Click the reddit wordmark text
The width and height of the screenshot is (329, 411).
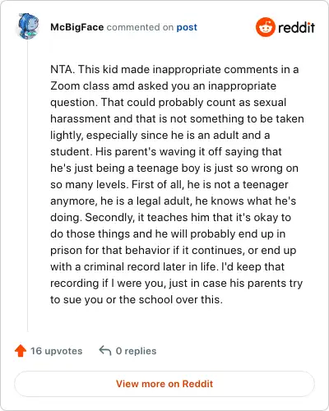coord(296,27)
